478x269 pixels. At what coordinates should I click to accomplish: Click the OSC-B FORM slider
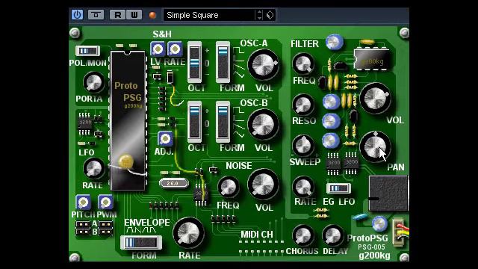[x=223, y=123]
